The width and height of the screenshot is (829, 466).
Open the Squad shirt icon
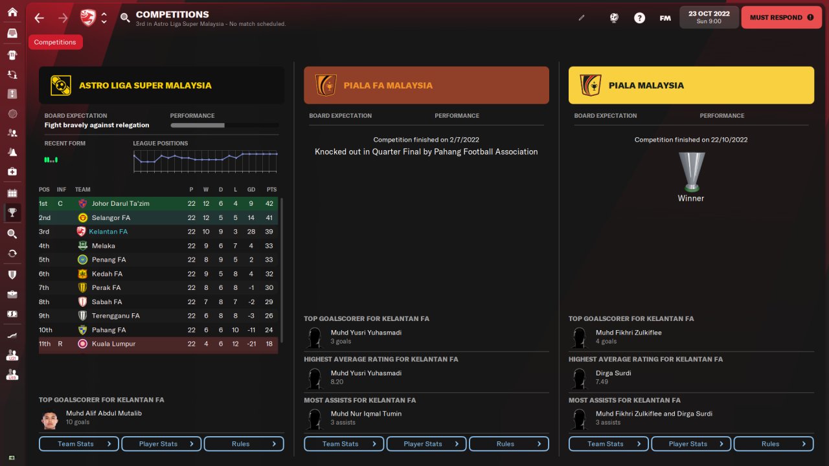(12, 55)
